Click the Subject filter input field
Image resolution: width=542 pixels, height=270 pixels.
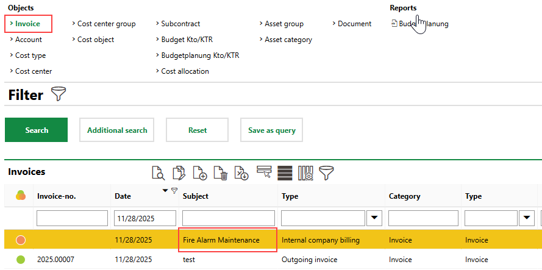(229, 218)
